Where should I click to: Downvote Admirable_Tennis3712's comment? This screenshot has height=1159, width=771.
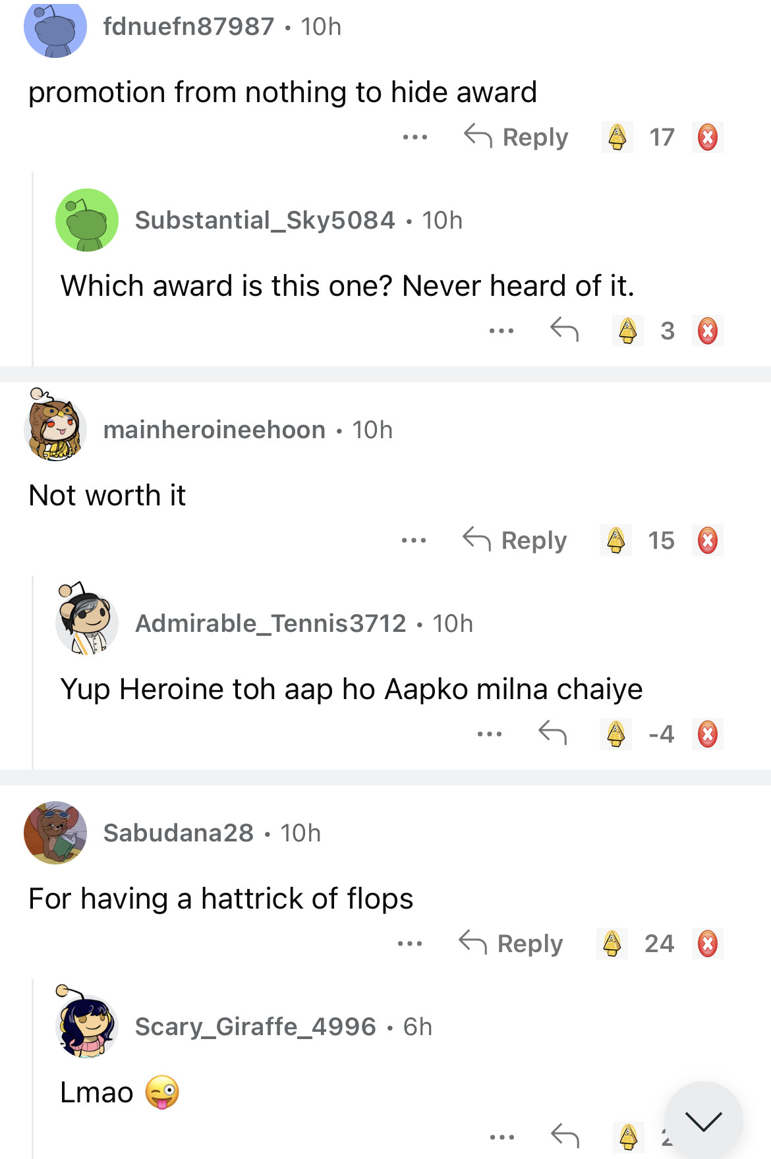(708, 734)
